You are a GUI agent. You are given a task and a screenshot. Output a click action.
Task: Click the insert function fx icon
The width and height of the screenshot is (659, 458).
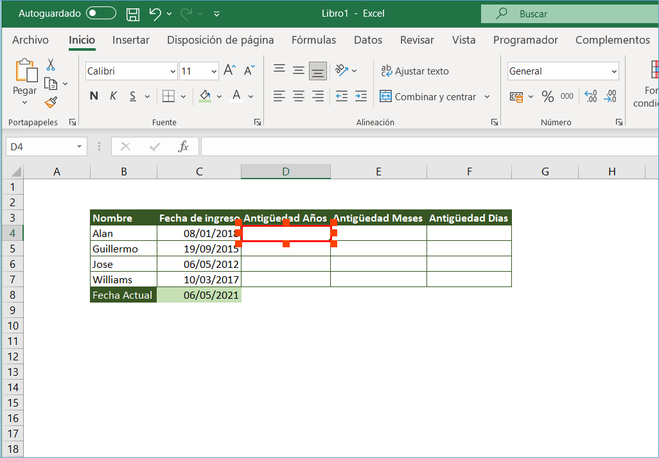(184, 147)
